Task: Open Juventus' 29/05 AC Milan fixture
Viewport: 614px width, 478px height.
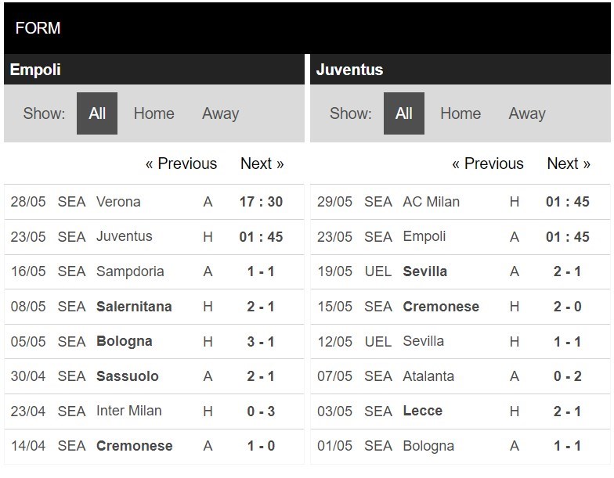Action: 460,202
